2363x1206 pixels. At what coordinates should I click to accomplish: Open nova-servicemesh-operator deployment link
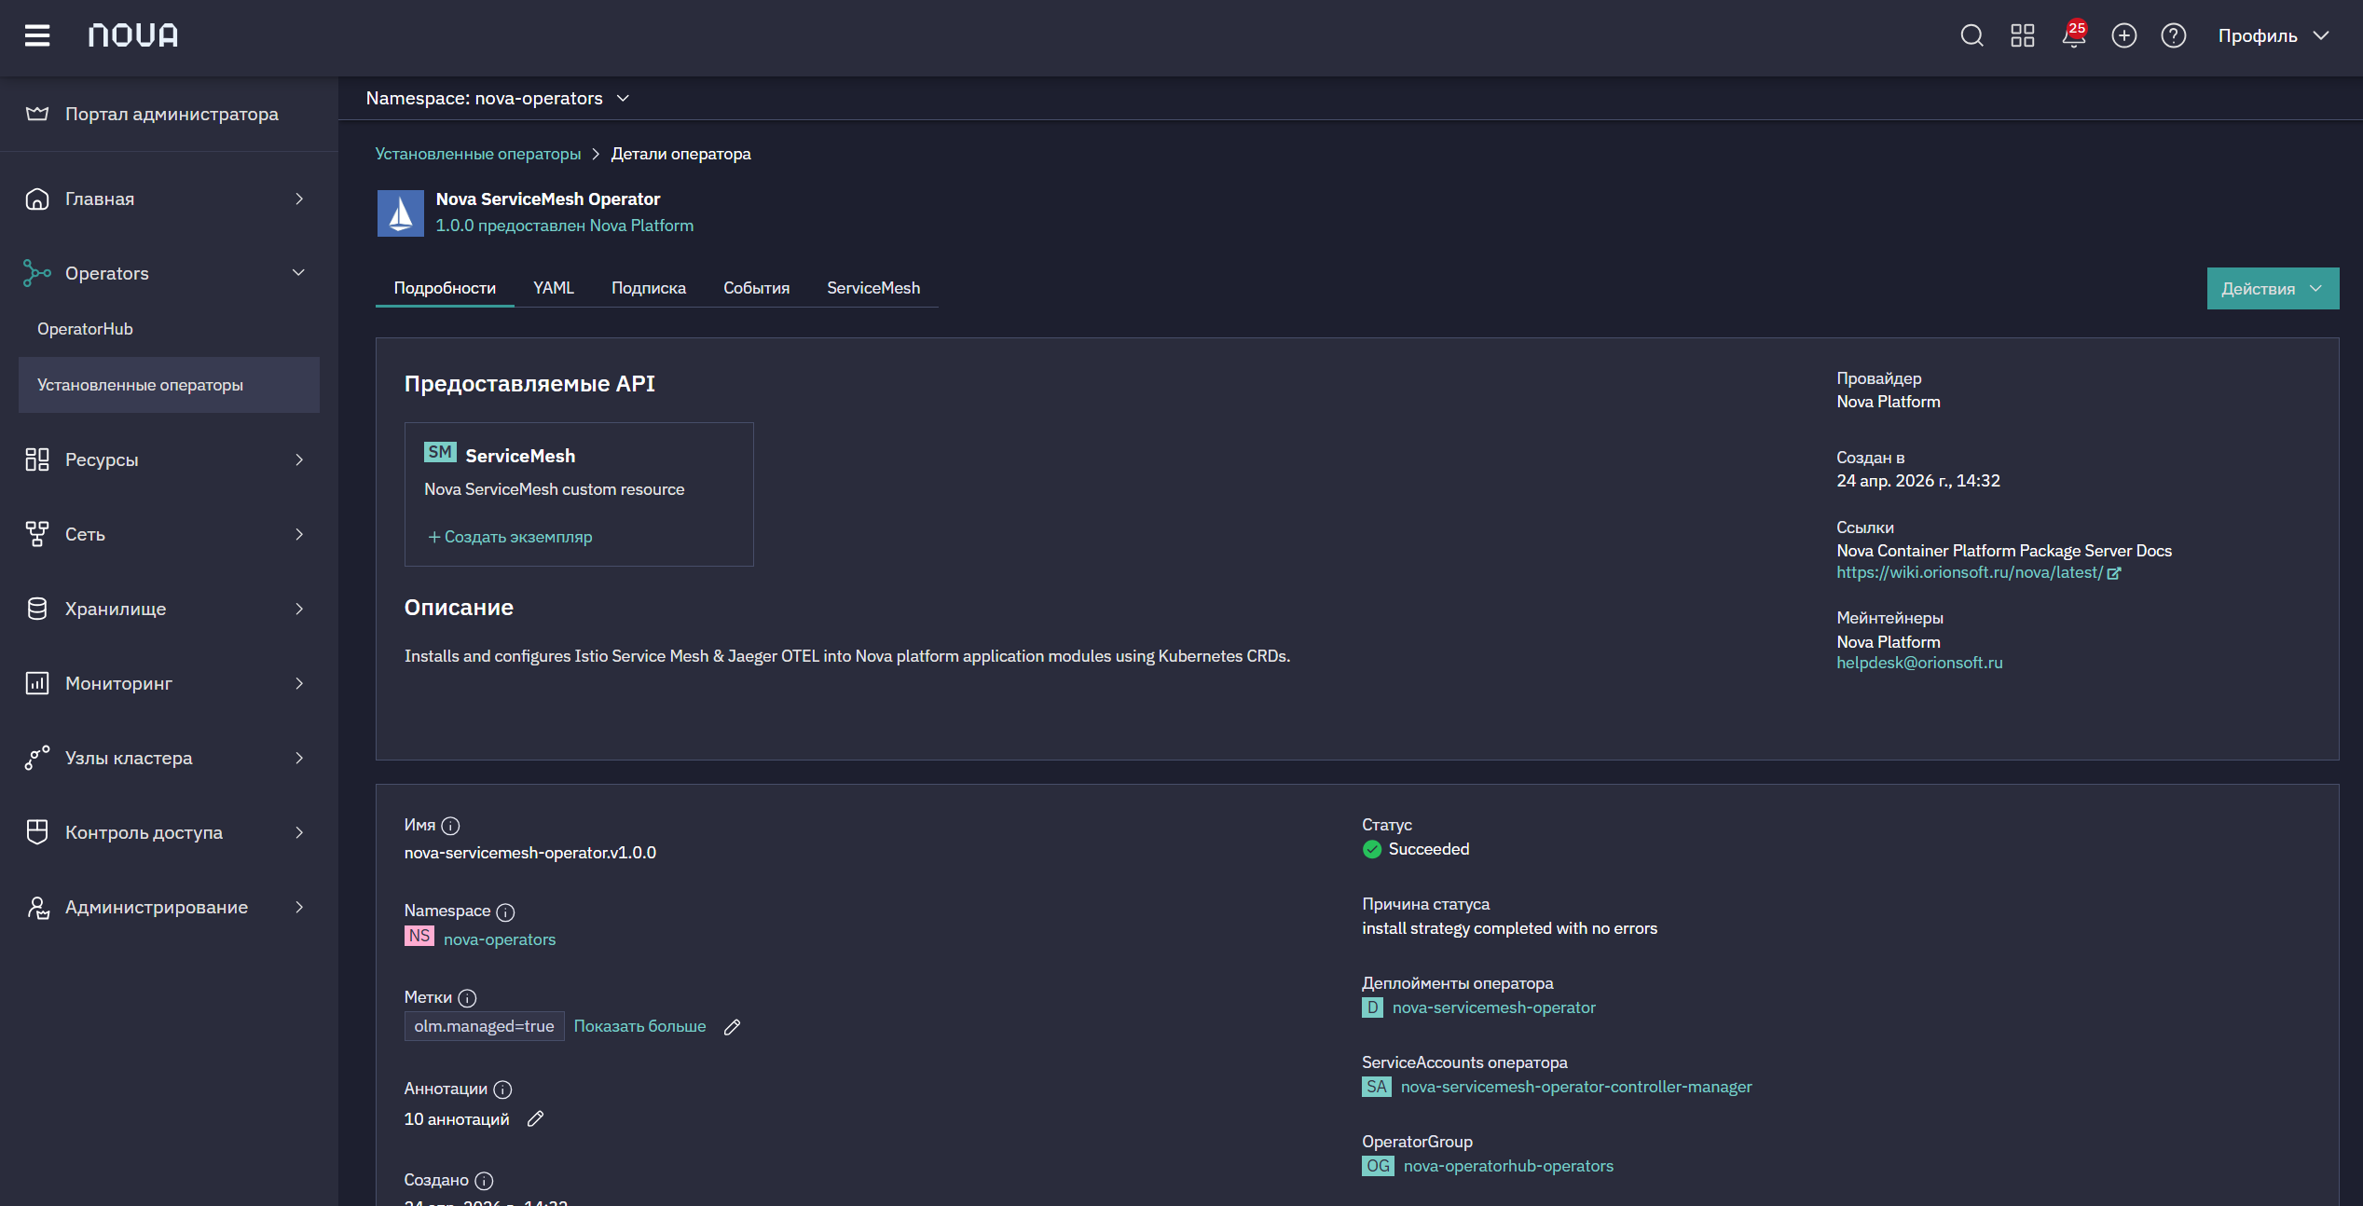point(1494,1007)
